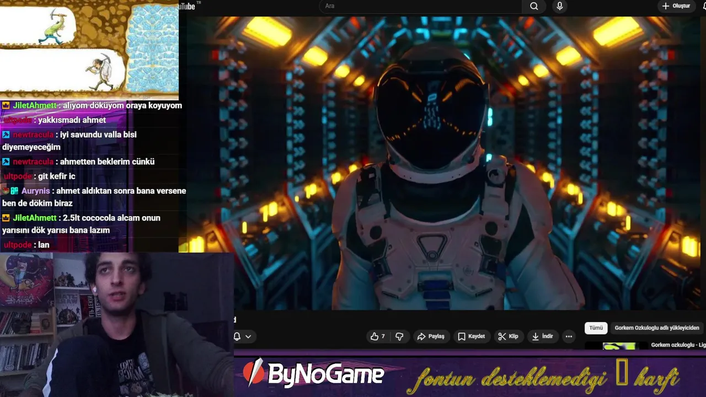Click the YouTube search magnifier button
Image resolution: width=706 pixels, height=397 pixels.
pos(534,6)
